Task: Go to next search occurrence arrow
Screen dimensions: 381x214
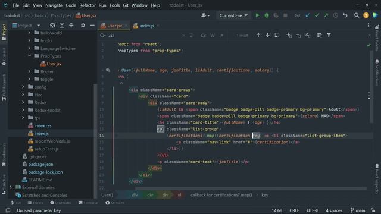Action: click(267, 36)
